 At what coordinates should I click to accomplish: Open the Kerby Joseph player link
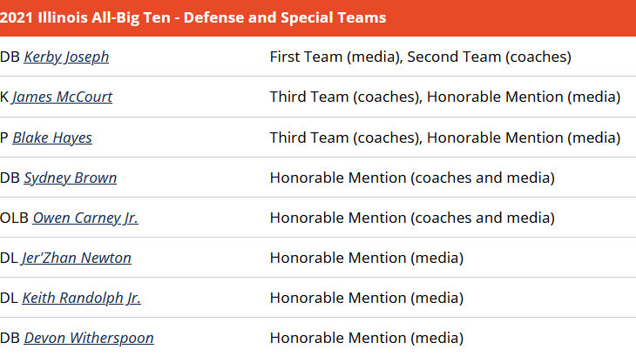pyautogui.click(x=66, y=57)
